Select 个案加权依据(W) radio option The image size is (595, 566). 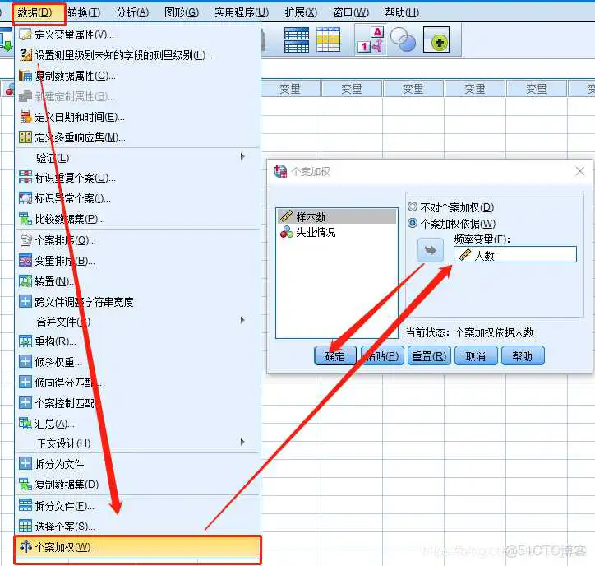pyautogui.click(x=451, y=224)
